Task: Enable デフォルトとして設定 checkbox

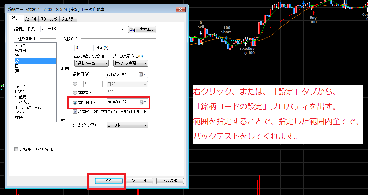Action: [x=16, y=149]
